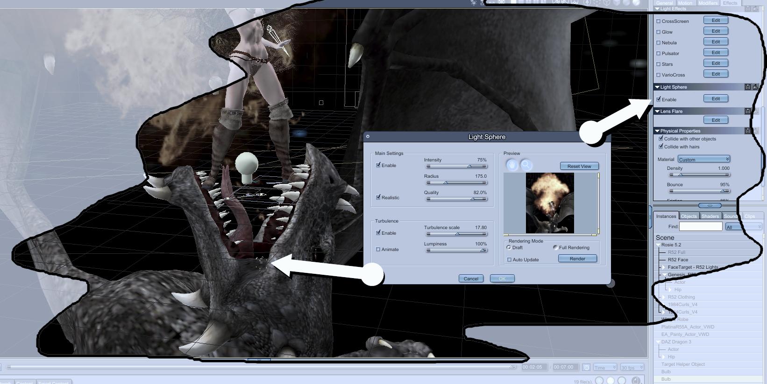Screen dimensions: 767x384
Task: Click the Turbulence scale slider
Action: 457,234
